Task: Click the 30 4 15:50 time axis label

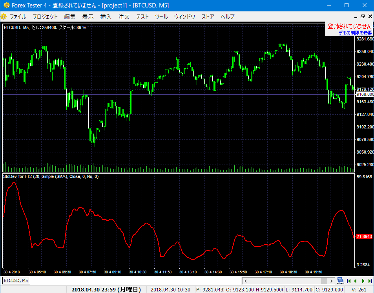Action: (x=238, y=272)
